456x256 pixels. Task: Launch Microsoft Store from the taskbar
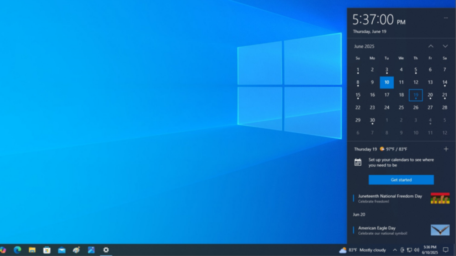pos(47,250)
